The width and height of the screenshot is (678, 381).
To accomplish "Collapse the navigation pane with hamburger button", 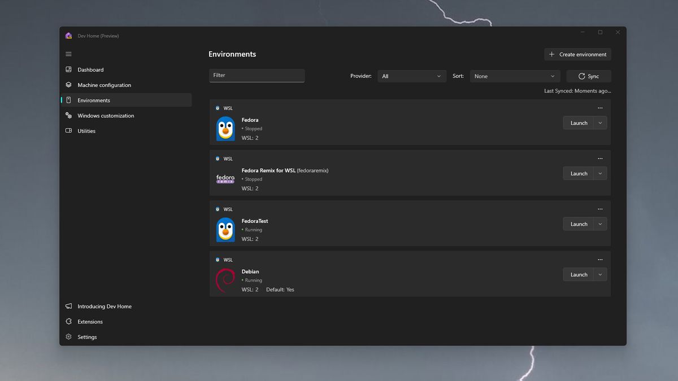I will [68, 54].
